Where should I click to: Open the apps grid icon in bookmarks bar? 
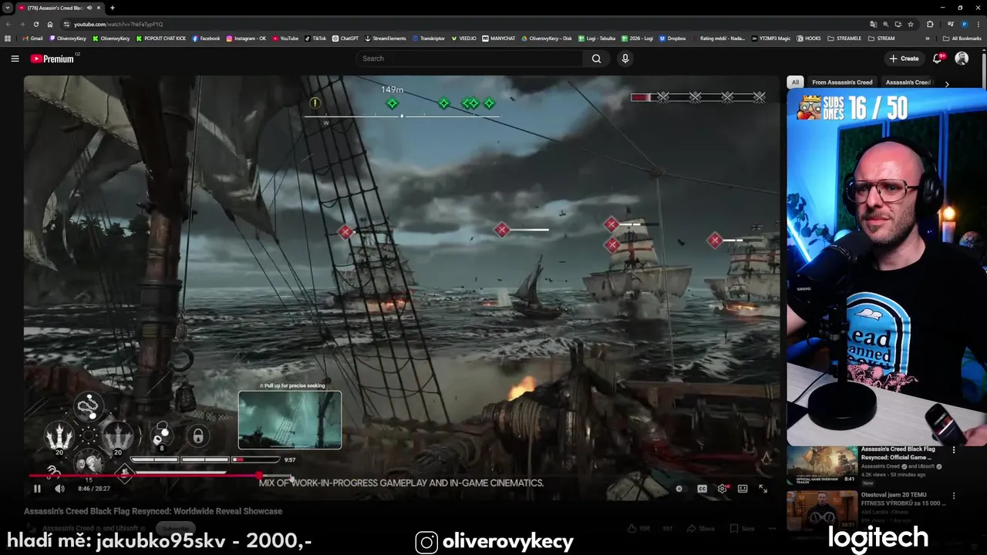8,38
